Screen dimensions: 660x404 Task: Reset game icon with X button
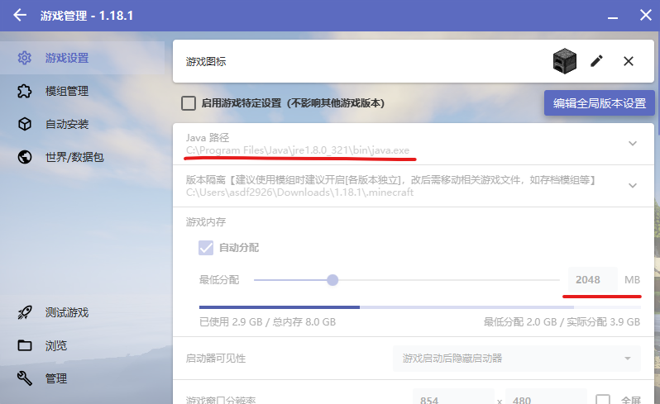pyautogui.click(x=629, y=61)
